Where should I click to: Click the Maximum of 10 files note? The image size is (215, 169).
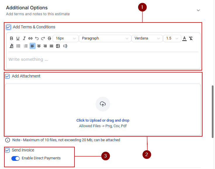point(66,140)
